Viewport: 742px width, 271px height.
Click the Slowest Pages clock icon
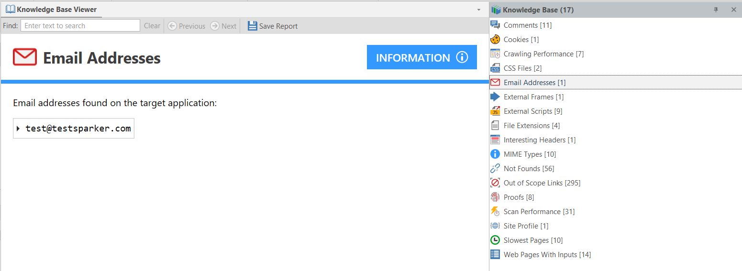point(495,240)
